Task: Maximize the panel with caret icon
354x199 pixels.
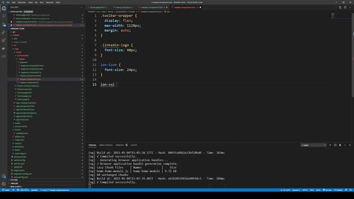Action: (x=345, y=145)
